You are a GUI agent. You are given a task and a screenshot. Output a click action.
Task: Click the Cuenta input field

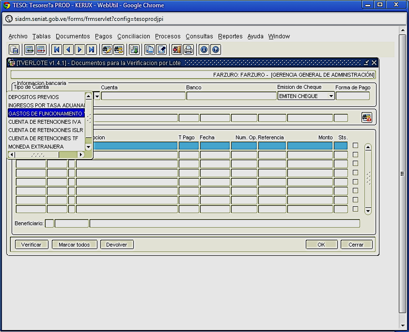143,96
